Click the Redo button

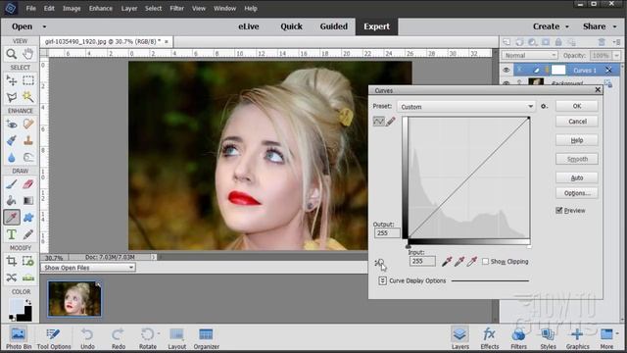pyautogui.click(x=118, y=338)
